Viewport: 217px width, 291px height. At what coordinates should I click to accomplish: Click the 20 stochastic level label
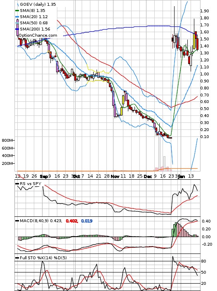[x=204, y=284]
